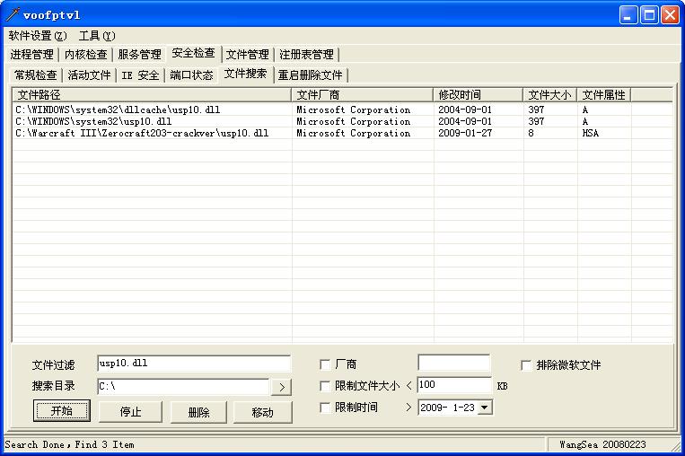
Task: Click the status bar text Search Done
Action: 69,444
